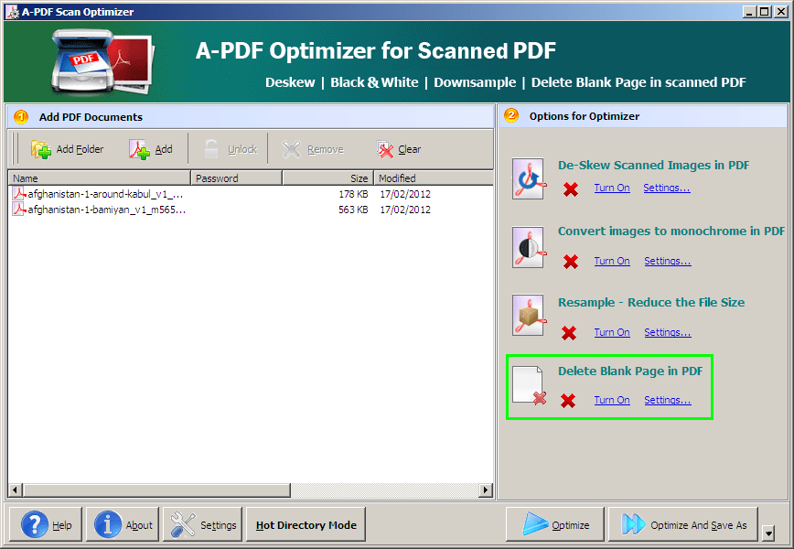The height and width of the screenshot is (549, 794).
Task: Click the Unlock padlock toolbar button
Action: [x=231, y=149]
